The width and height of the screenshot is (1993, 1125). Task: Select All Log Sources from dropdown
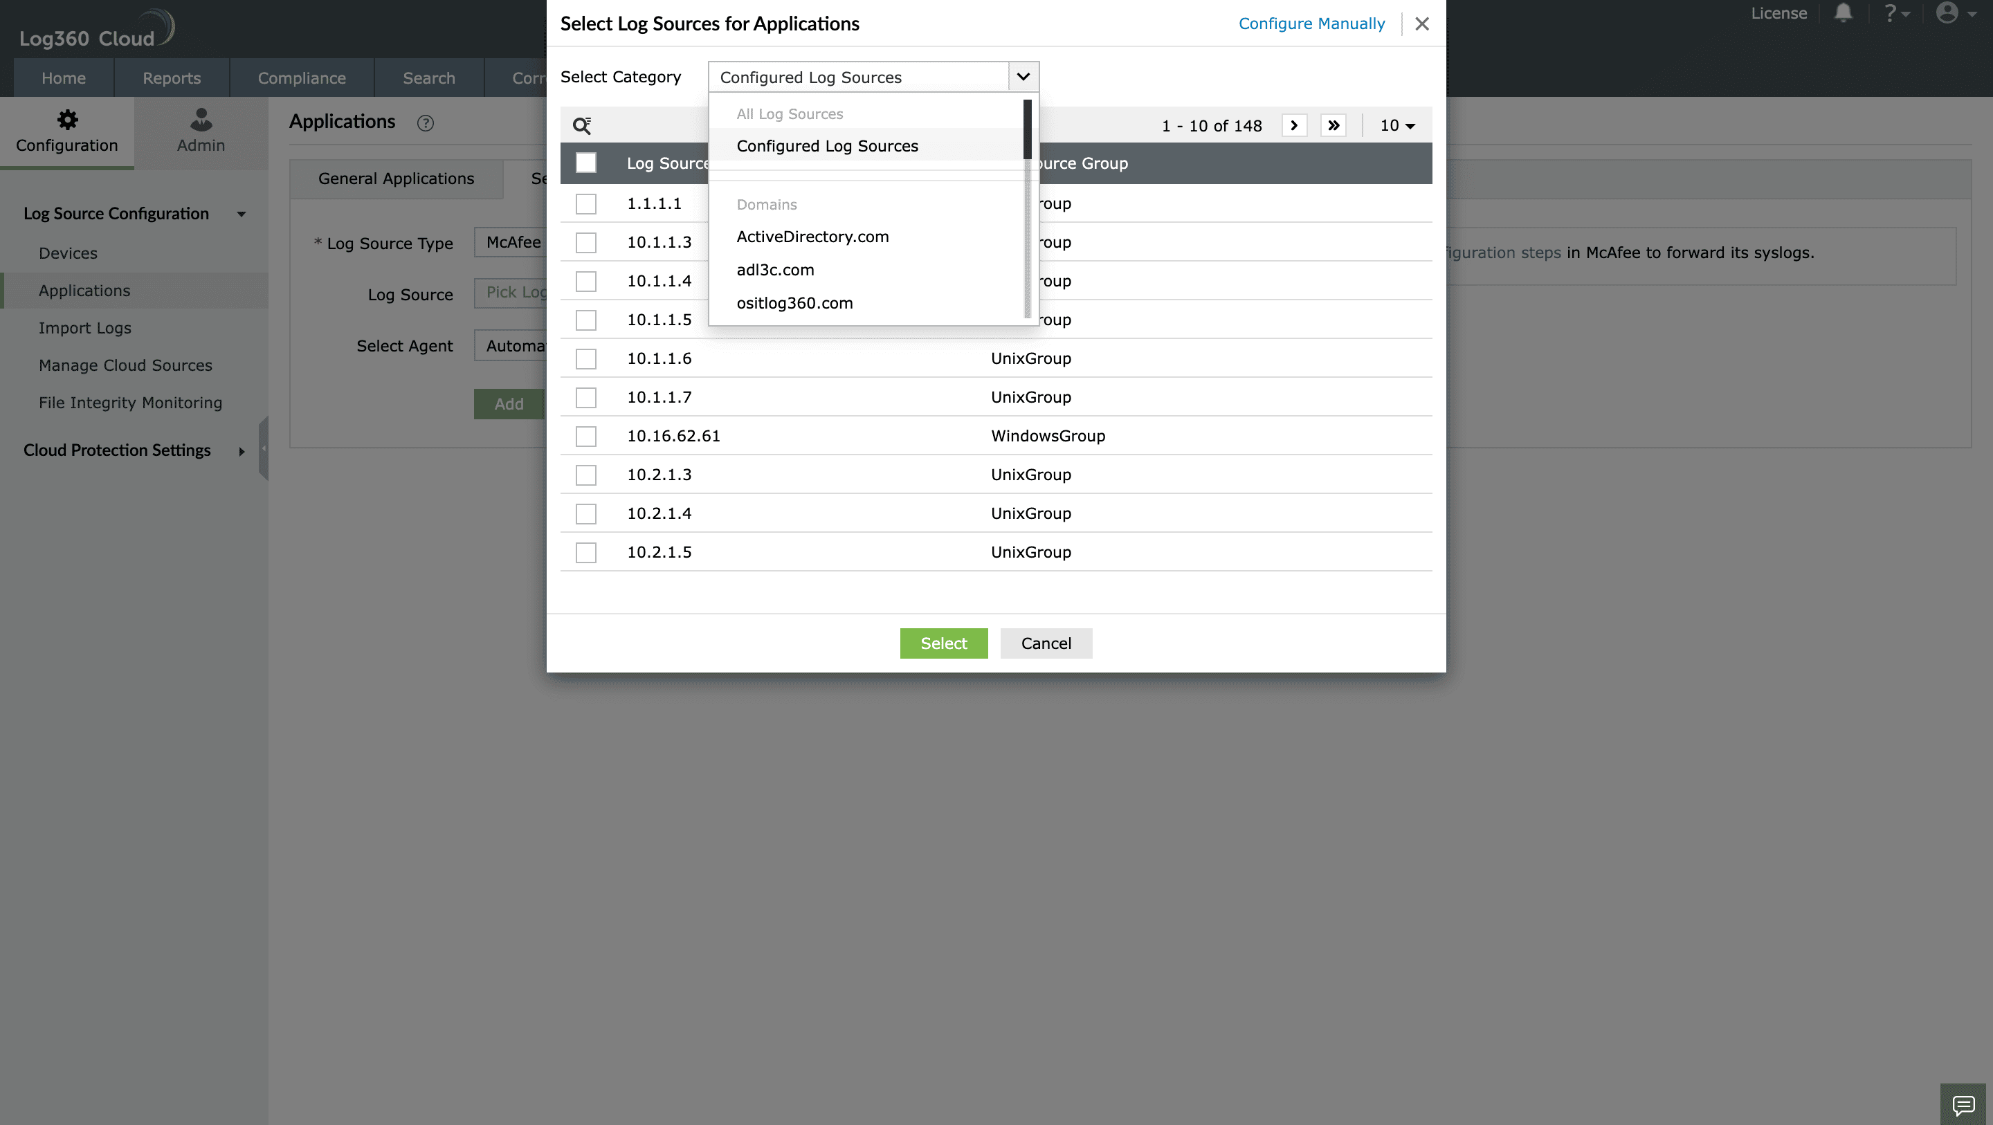tap(790, 113)
